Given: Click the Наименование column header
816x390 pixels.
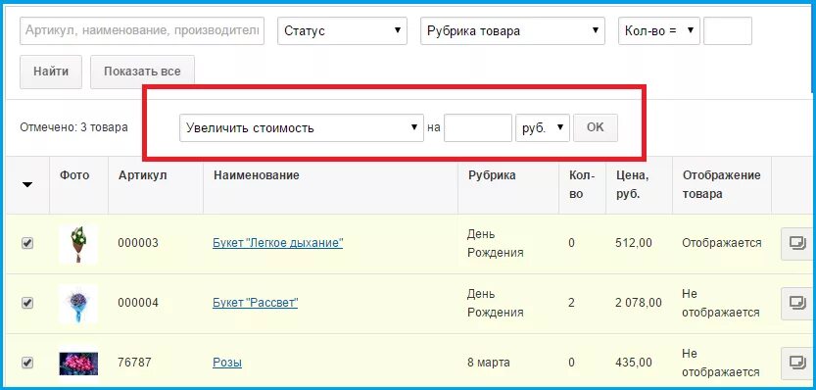Looking at the screenshot, I should 256,175.
